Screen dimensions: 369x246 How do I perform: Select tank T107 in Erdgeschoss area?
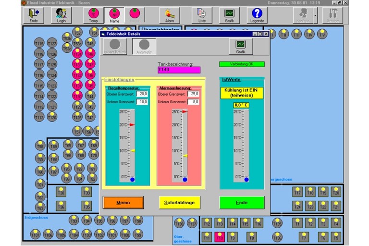pyautogui.click(x=36, y=234)
